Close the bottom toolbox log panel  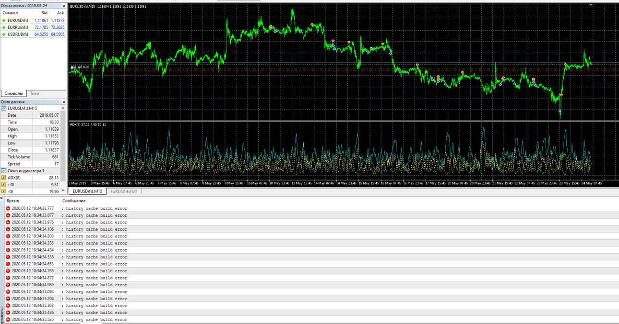coord(1,198)
